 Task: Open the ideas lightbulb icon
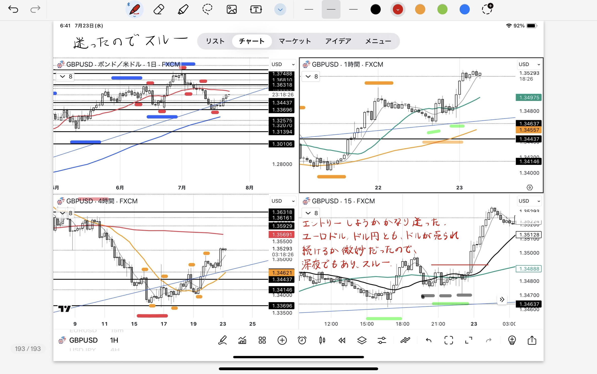point(512,340)
